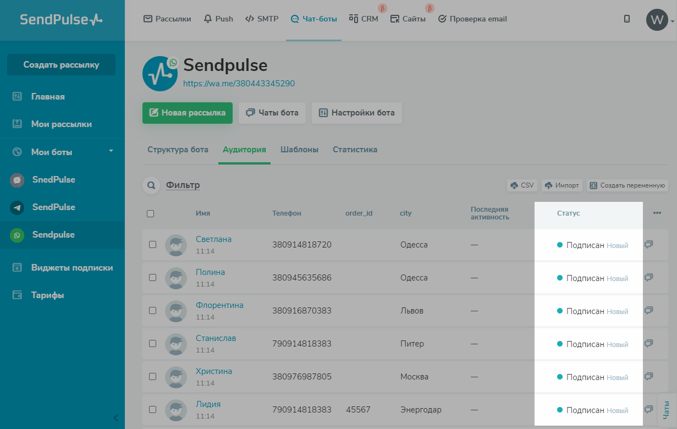This screenshot has height=429, width=677.
Task: Open Push in the top menu
Action: tap(218, 19)
